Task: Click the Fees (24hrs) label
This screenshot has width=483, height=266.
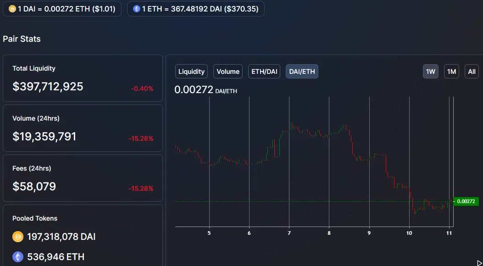Action: (x=32, y=168)
